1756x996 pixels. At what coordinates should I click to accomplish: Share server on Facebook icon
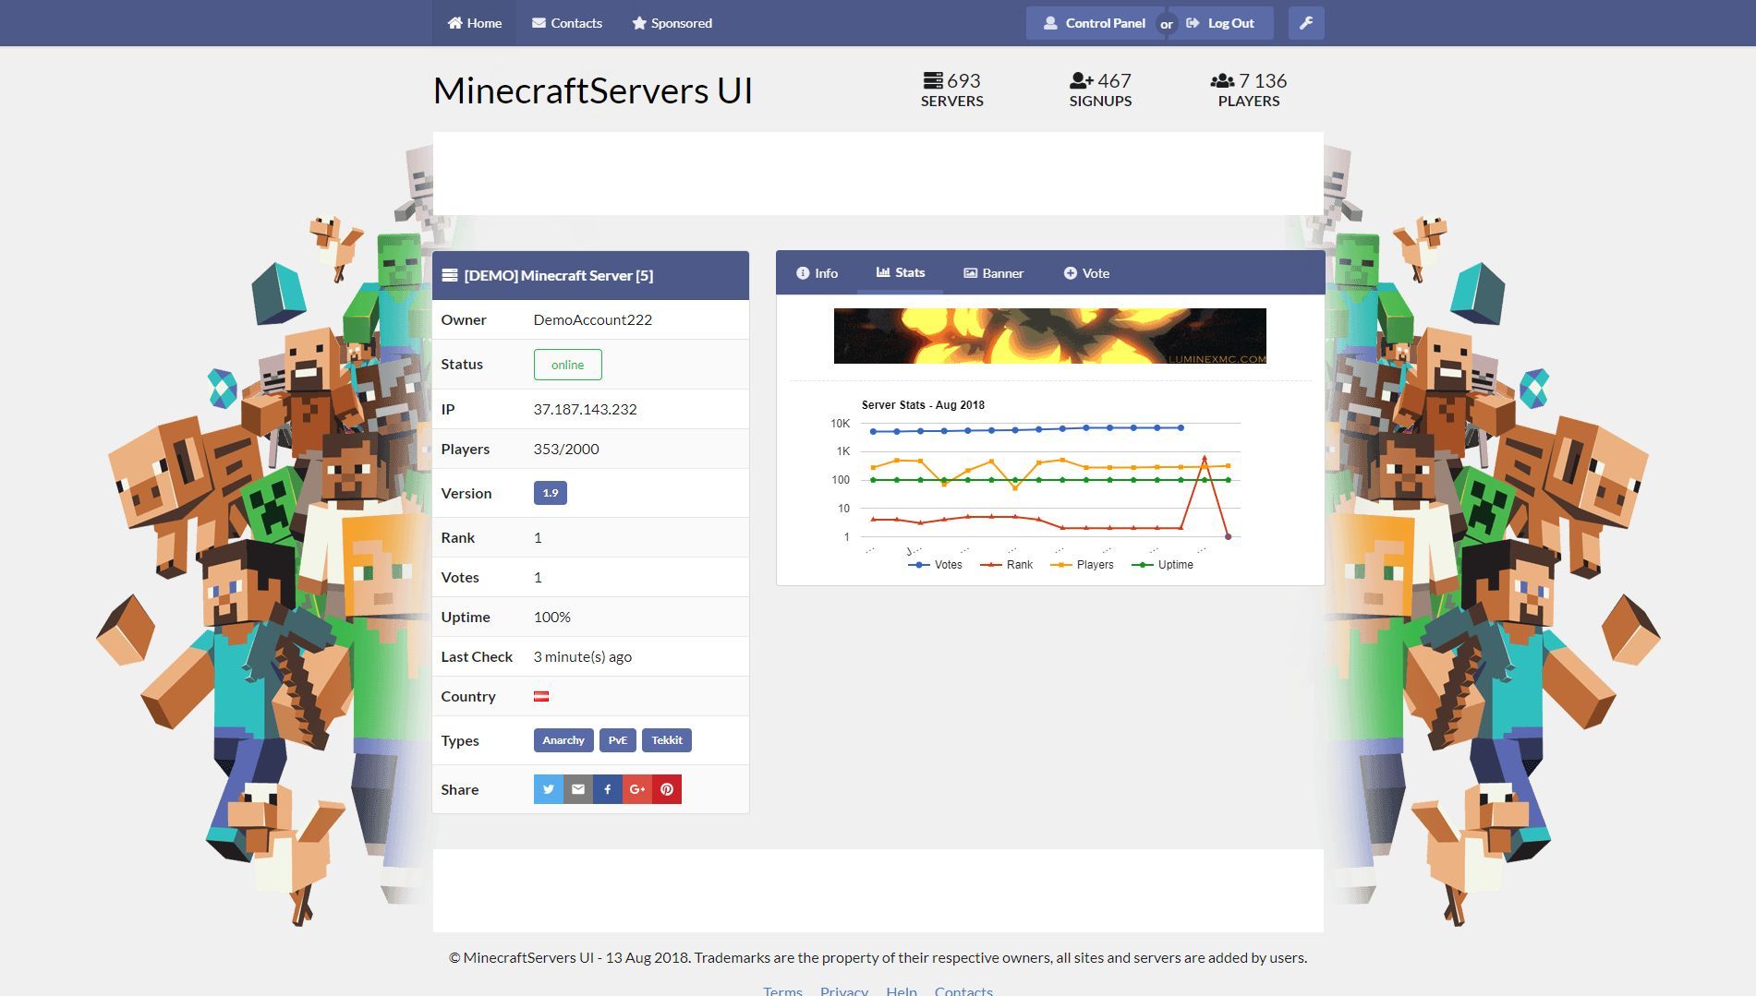click(608, 789)
